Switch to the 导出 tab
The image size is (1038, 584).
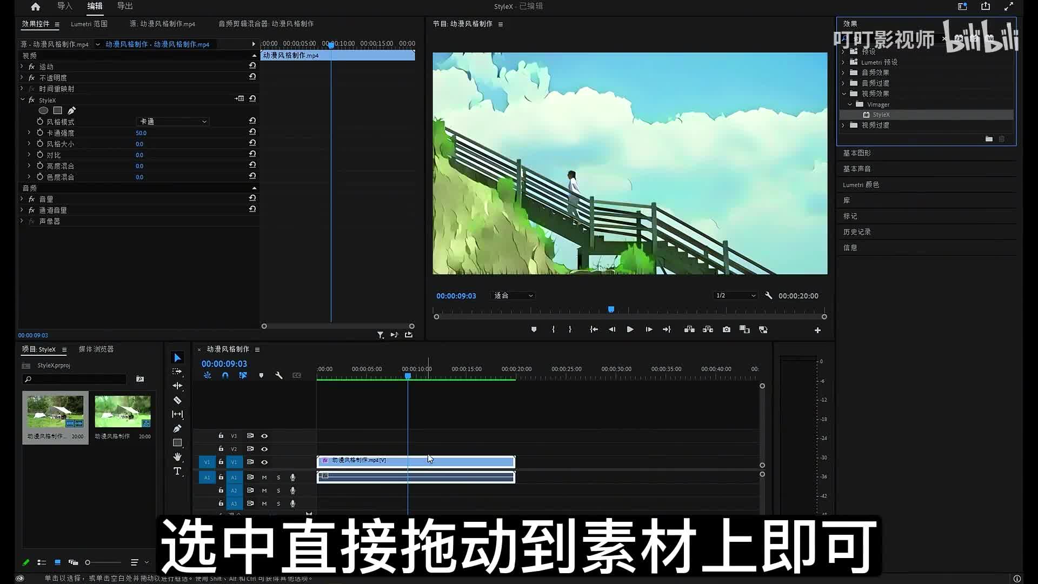pyautogui.click(x=125, y=6)
